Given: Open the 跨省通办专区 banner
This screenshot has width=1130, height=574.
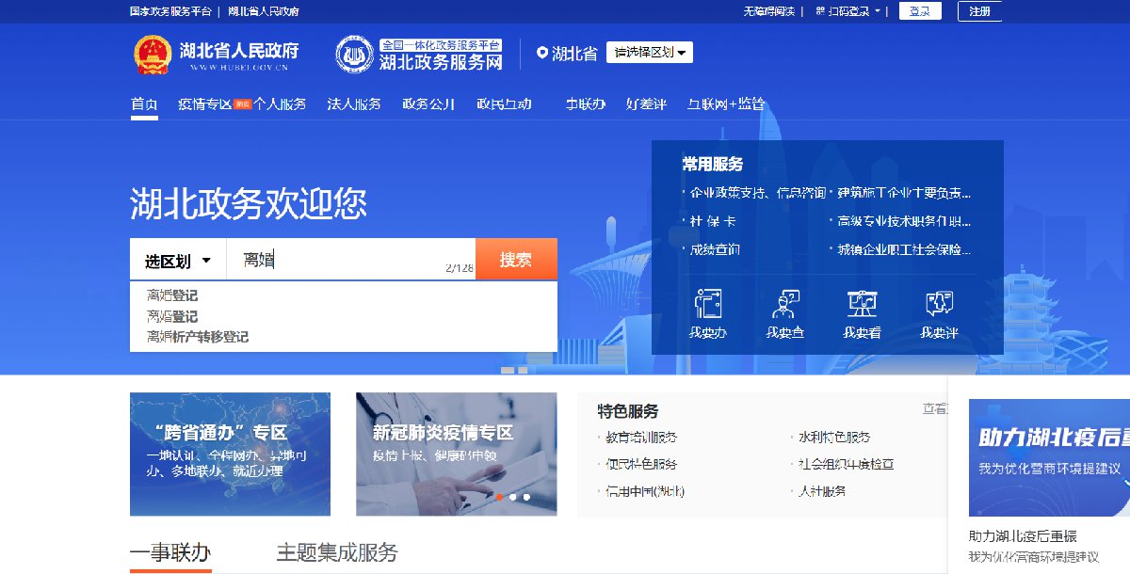Looking at the screenshot, I should (x=230, y=454).
